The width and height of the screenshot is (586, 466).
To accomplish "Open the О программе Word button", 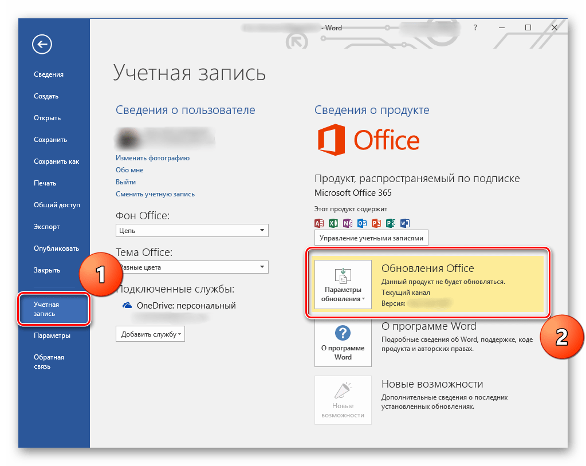I will pos(343,342).
